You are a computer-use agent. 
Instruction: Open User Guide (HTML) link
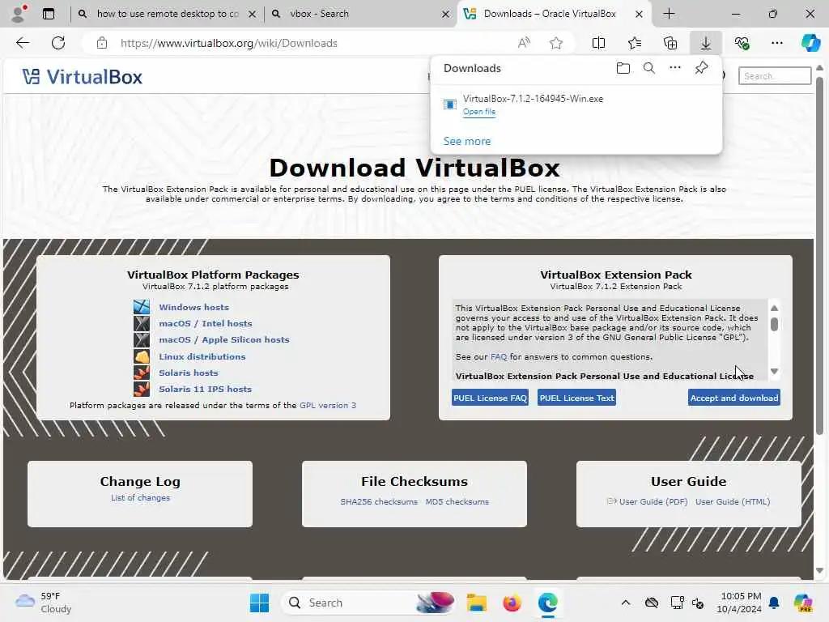732,502
